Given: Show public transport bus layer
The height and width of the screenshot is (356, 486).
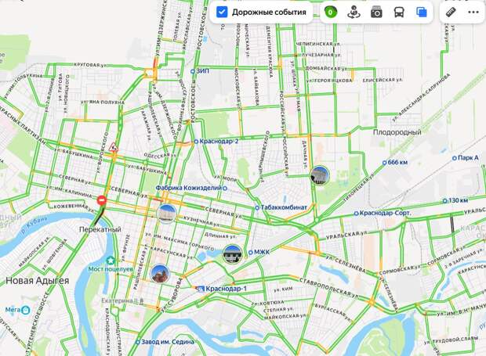Looking at the screenshot, I should click(399, 13).
